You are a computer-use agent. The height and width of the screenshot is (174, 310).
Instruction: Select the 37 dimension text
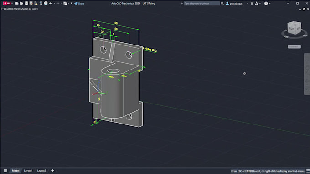click(103, 32)
